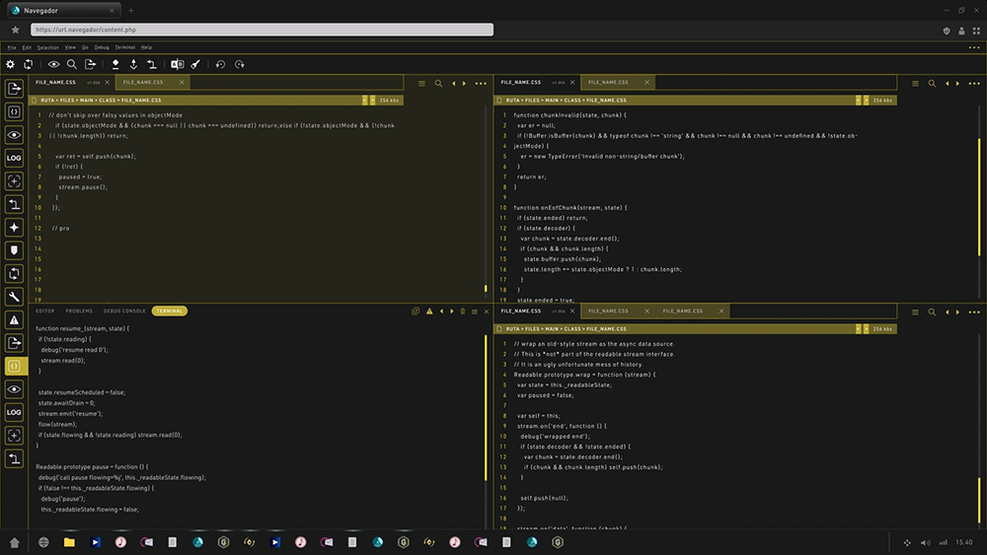Click the volume icon in system tray

pyautogui.click(x=926, y=542)
